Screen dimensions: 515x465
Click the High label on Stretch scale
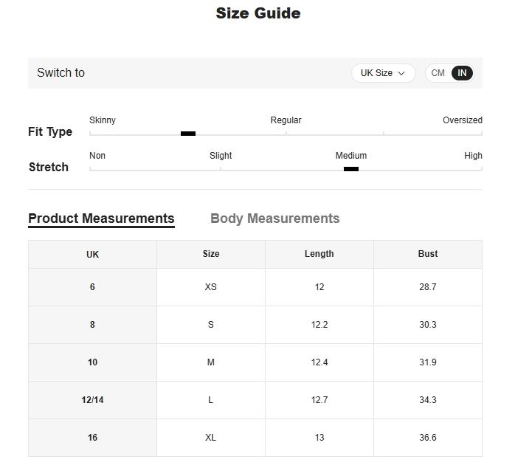tap(473, 156)
